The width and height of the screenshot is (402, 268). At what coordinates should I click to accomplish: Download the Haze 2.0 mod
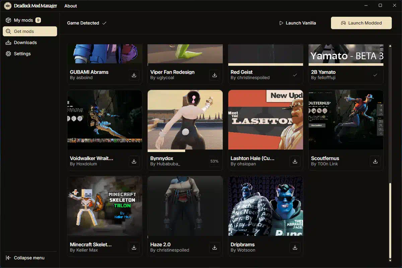tap(214, 248)
